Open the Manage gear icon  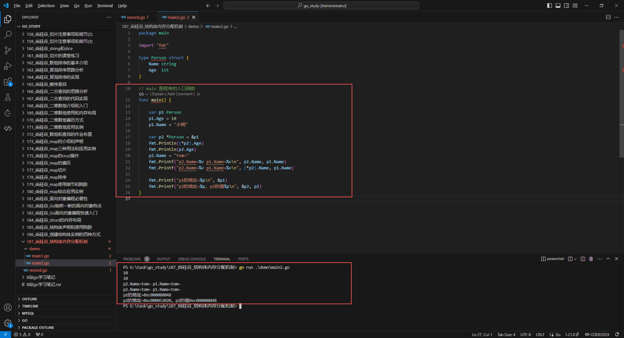pyautogui.click(x=8, y=323)
